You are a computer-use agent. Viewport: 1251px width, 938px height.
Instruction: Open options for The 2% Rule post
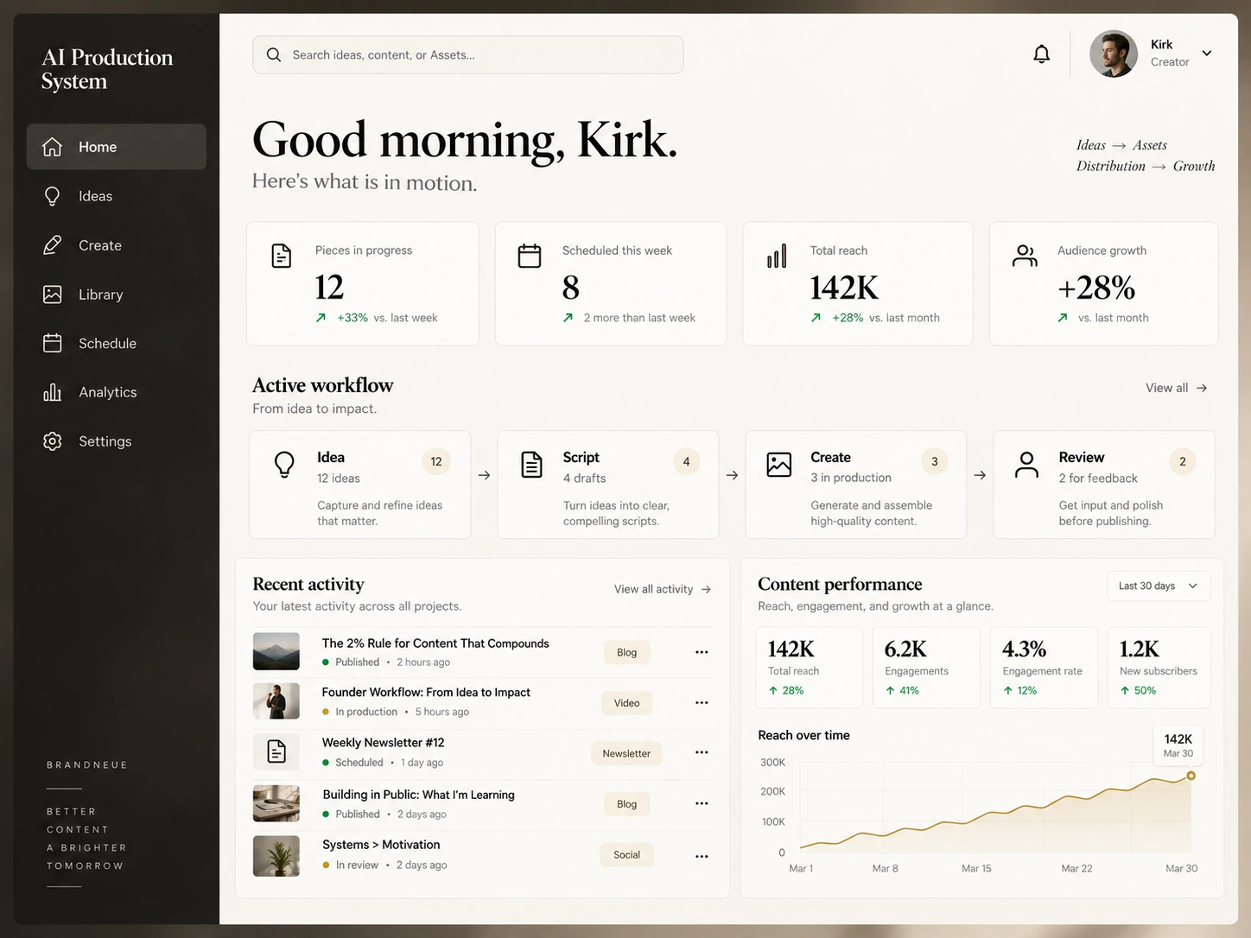(702, 652)
